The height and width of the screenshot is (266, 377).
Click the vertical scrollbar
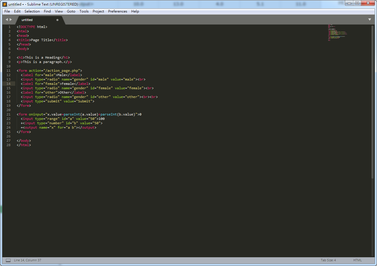click(373, 102)
